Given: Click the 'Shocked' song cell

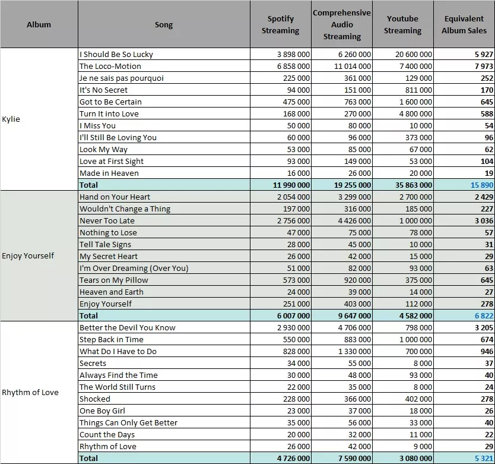Looking at the screenshot, I should (164, 399).
